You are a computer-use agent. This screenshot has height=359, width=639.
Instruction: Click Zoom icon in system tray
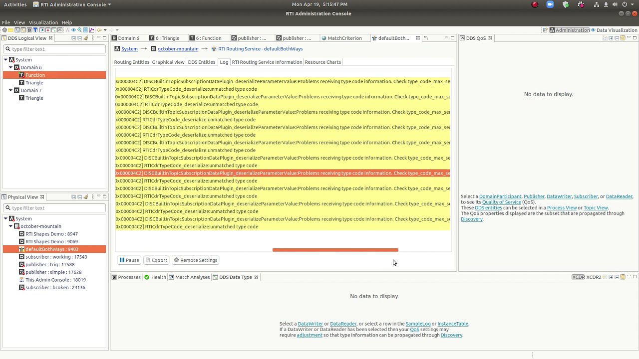pos(550,4)
